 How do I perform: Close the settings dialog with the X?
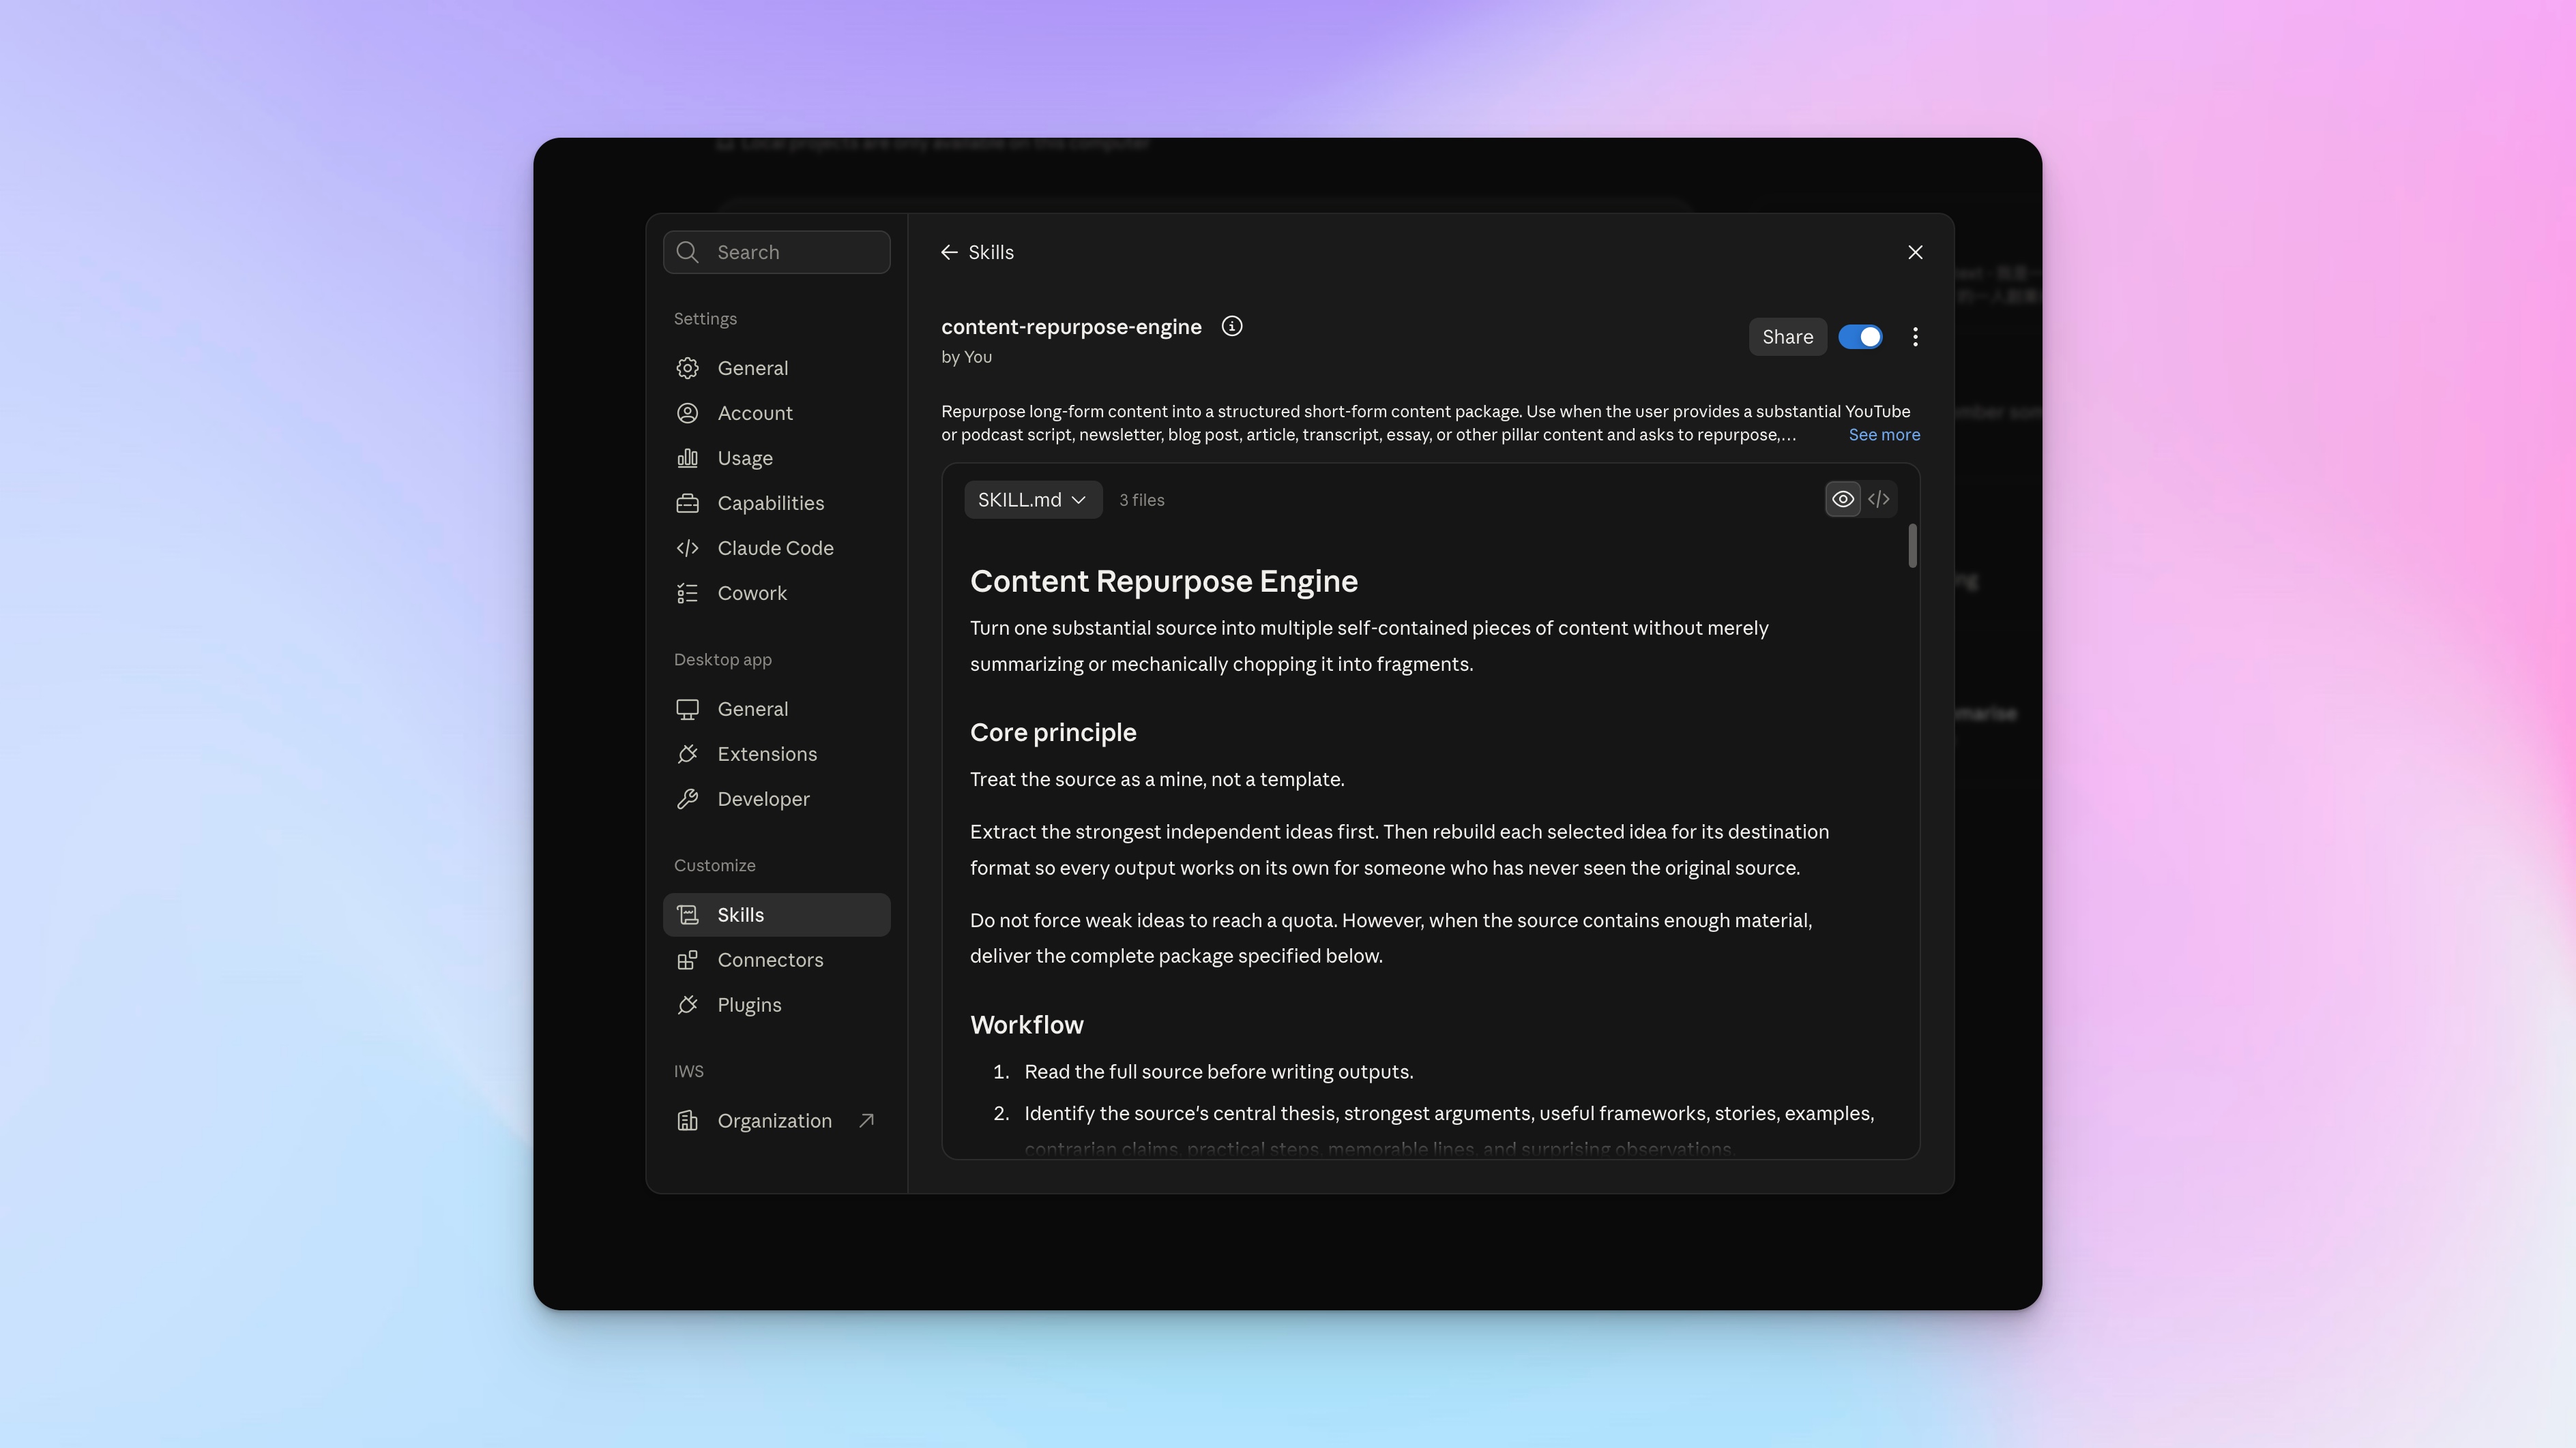[x=1915, y=252]
